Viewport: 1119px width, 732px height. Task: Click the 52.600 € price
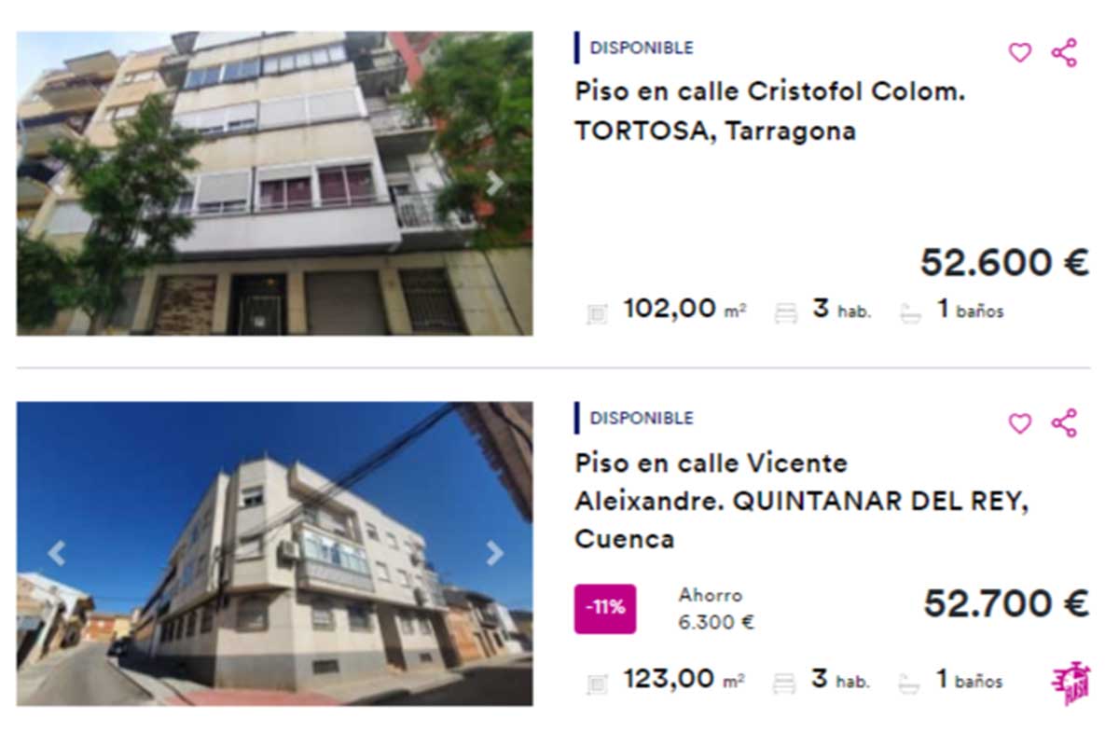(1004, 262)
